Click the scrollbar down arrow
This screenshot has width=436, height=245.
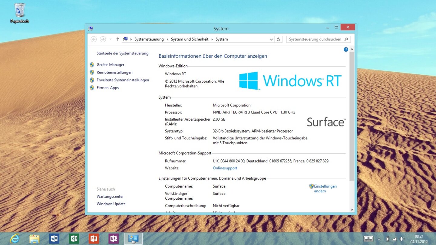point(352,210)
